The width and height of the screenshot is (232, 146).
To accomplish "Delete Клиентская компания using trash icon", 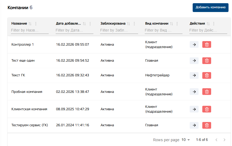I will point(207,109).
